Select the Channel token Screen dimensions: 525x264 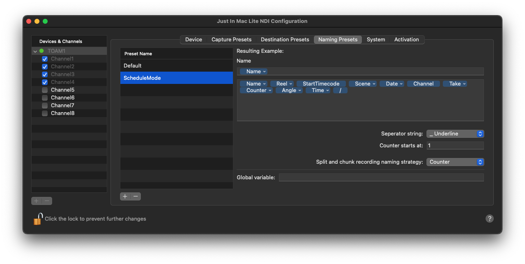tap(424, 83)
